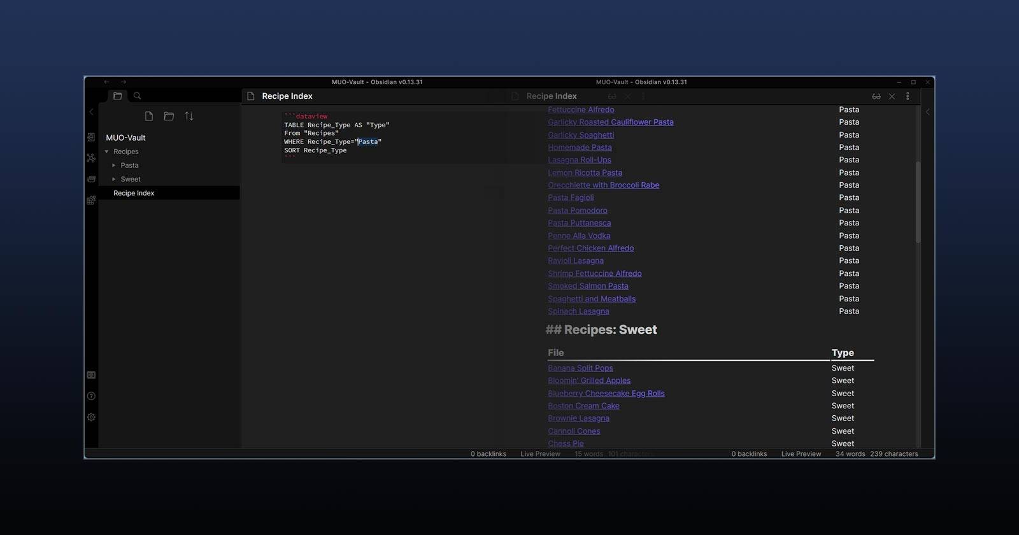Viewport: 1019px width, 535px height.
Task: Open the Pasta Puttanesca link
Action: click(580, 223)
